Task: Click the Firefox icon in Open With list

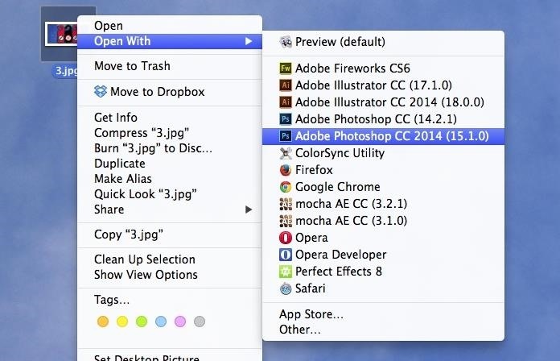Action: point(286,170)
